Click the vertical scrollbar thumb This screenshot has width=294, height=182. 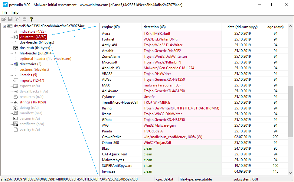click(290, 111)
